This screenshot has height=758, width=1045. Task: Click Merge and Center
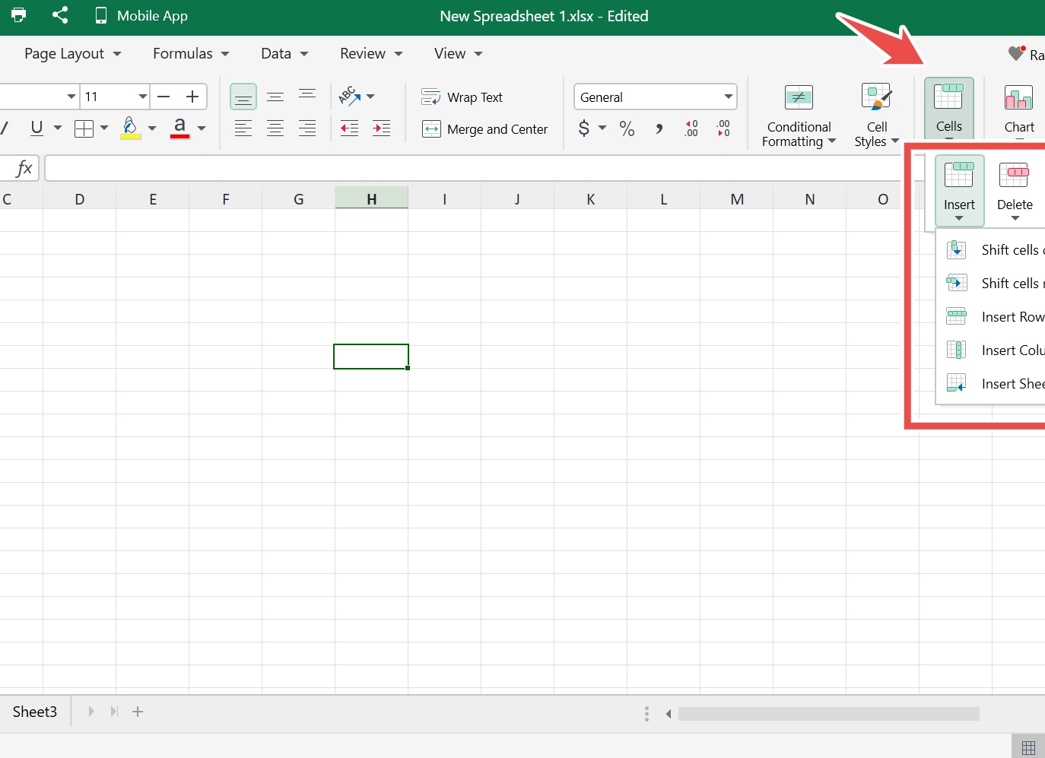pos(484,129)
